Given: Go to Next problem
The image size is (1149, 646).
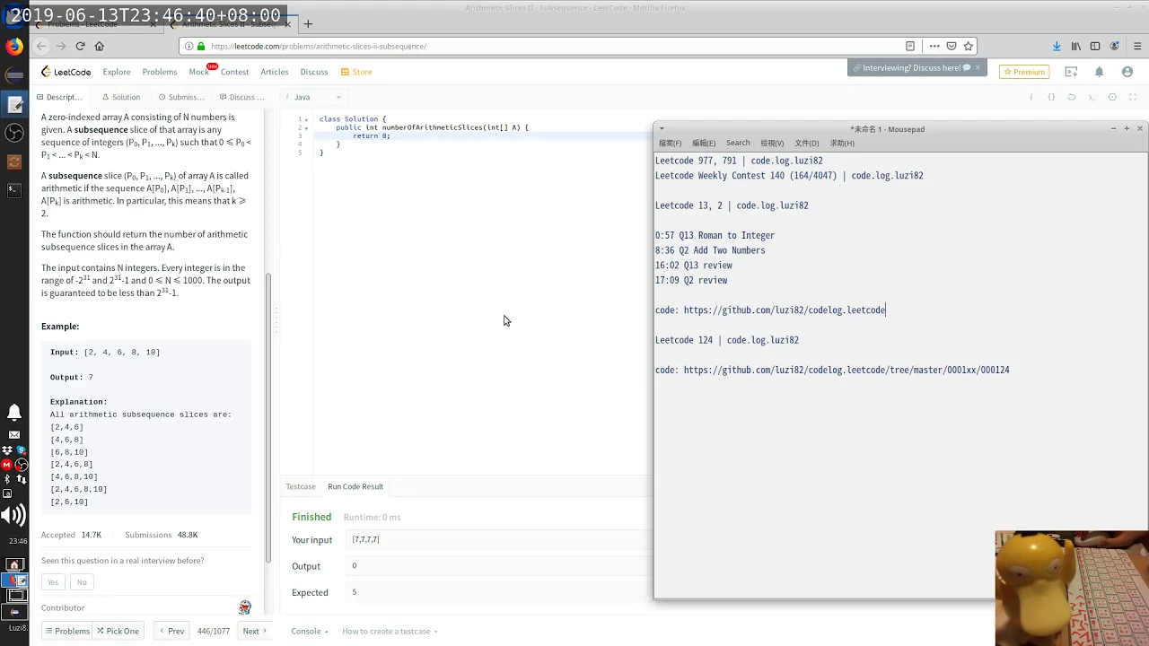Looking at the screenshot, I should [254, 631].
